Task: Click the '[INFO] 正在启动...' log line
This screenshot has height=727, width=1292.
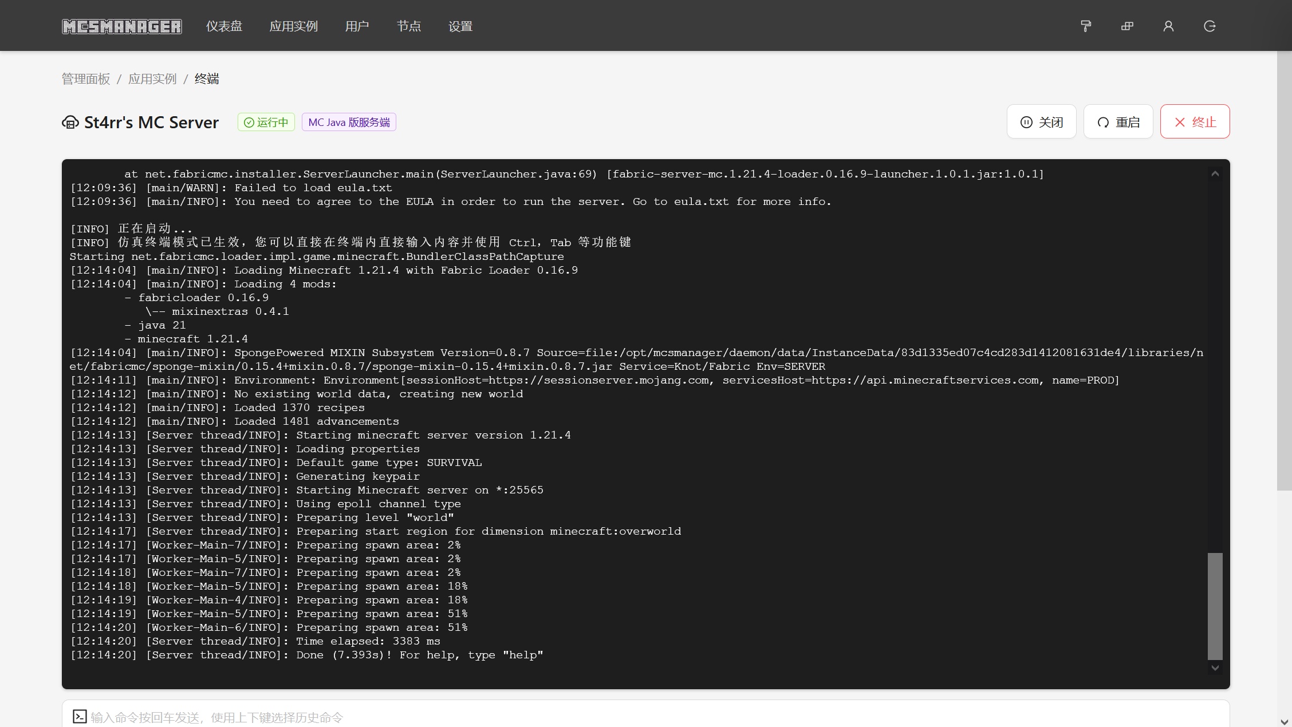Action: pyautogui.click(x=131, y=229)
